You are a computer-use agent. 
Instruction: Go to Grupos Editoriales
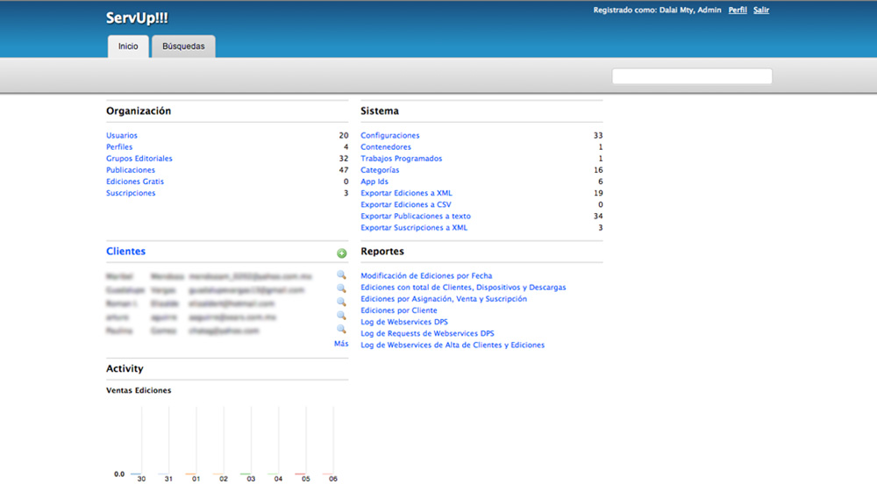[x=139, y=159]
